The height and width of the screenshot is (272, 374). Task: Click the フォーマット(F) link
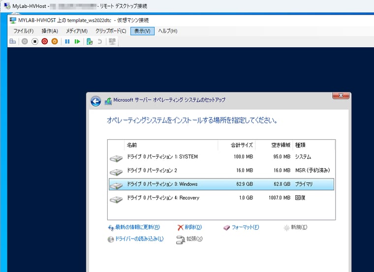click(x=246, y=227)
